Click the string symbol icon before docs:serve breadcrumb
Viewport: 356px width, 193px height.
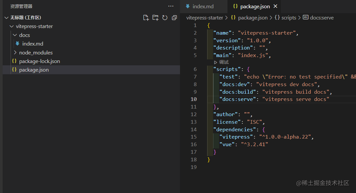coord(306,17)
